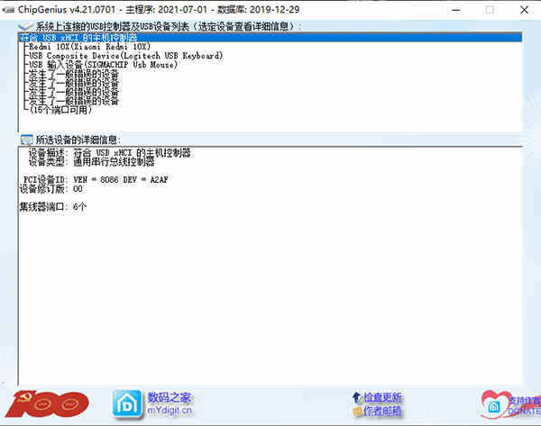
Task: Select the '符合 USB xHCI 的主机控制器' root entry
Action: pos(270,37)
